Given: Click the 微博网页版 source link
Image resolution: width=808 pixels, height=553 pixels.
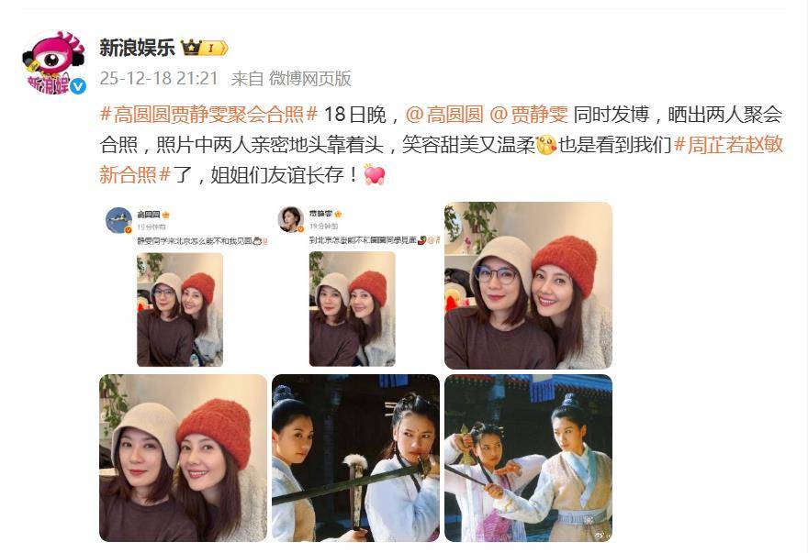Looking at the screenshot, I should tap(309, 78).
